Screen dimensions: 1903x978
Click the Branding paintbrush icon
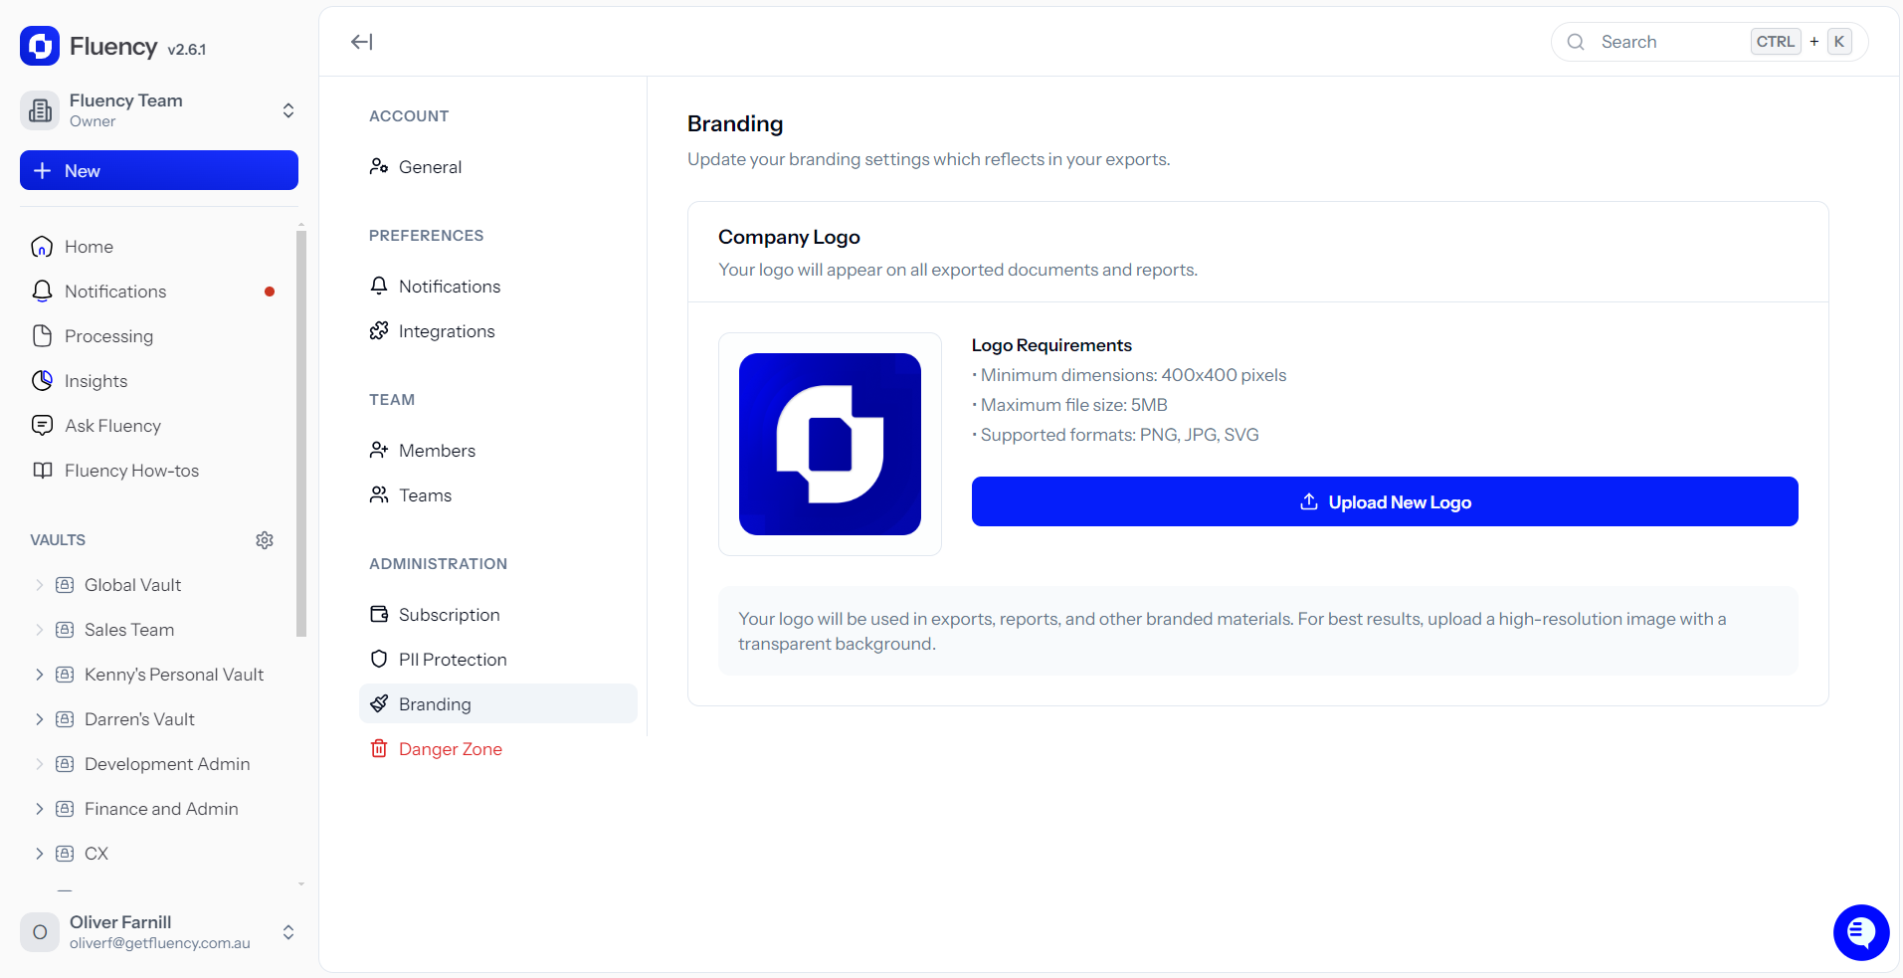coord(379,703)
